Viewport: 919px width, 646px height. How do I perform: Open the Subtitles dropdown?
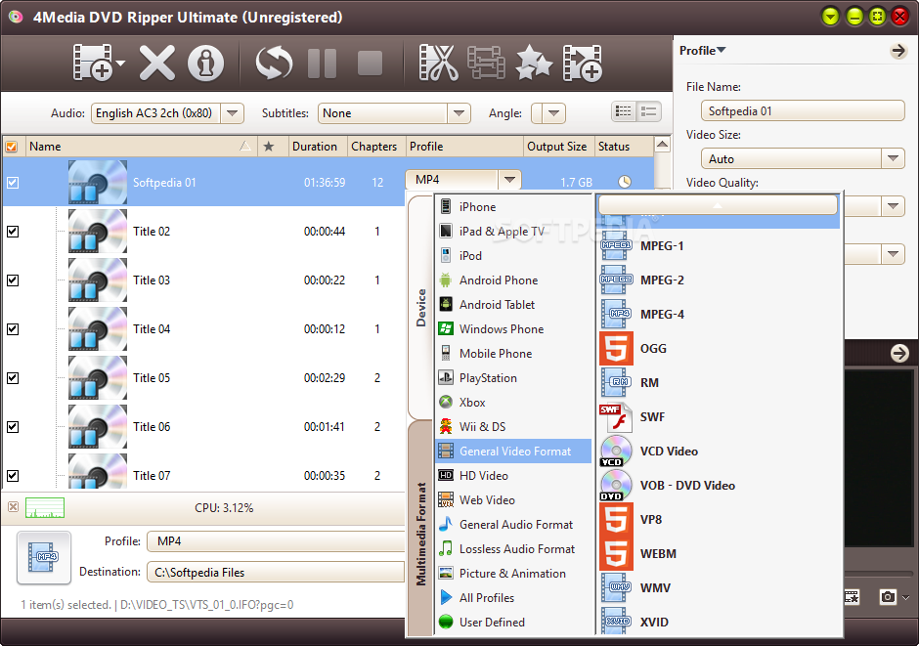click(459, 113)
